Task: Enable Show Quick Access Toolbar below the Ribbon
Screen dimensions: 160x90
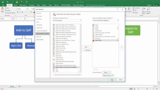Action: point(53,75)
